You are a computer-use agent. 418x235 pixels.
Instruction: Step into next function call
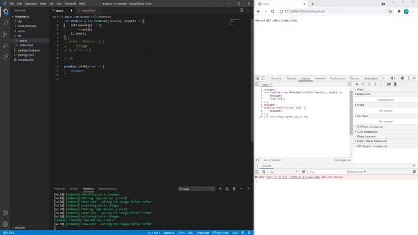click(x=369, y=84)
